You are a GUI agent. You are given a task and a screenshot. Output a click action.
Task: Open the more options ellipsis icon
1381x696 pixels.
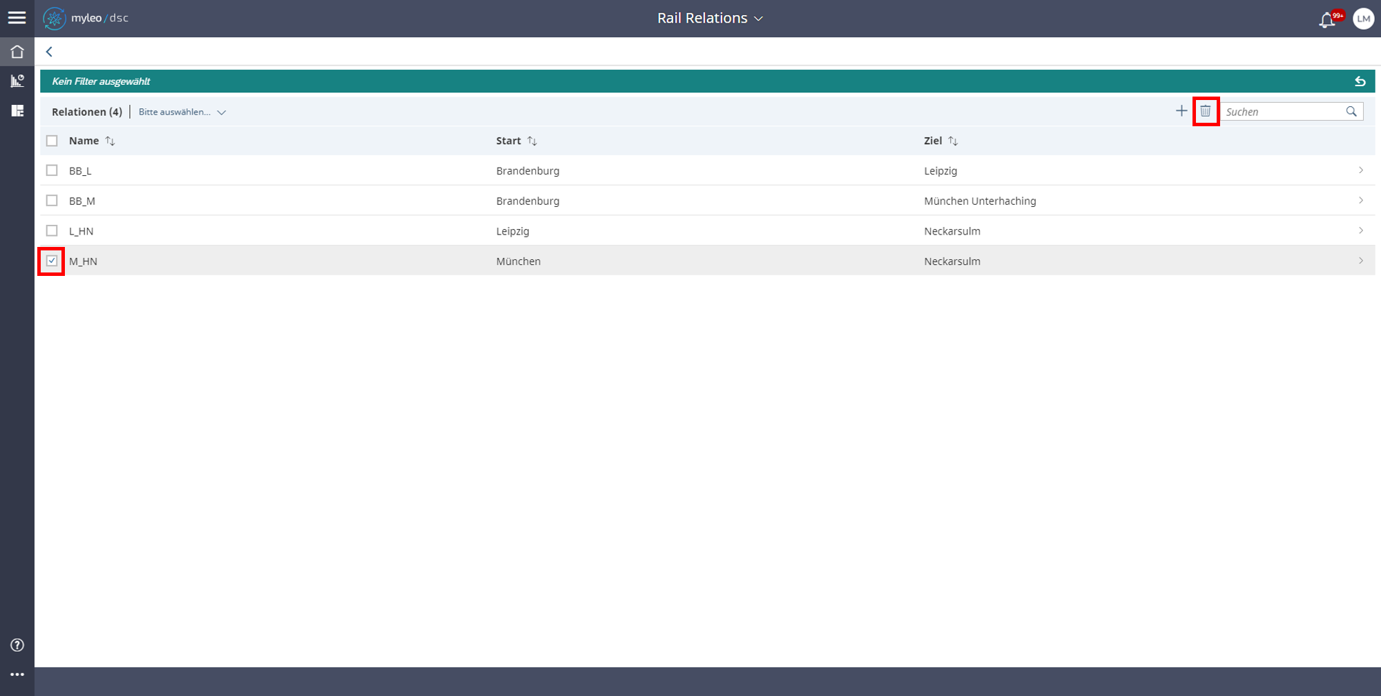click(x=17, y=675)
